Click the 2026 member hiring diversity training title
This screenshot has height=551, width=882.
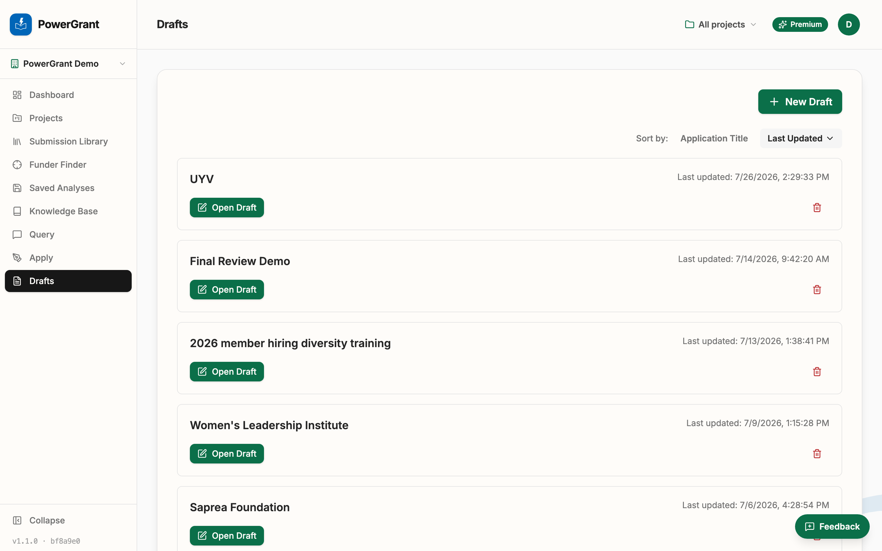(x=290, y=343)
